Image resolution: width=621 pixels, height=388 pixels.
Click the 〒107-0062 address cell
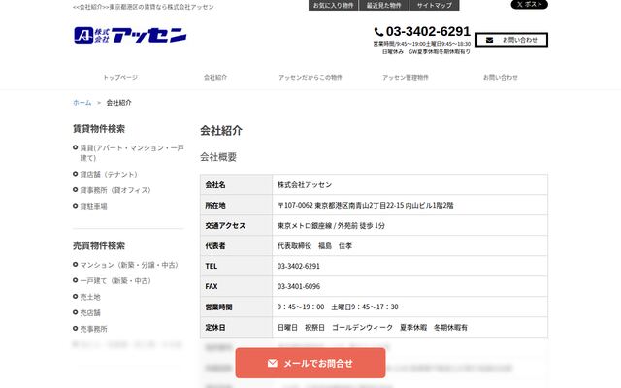[409, 205]
